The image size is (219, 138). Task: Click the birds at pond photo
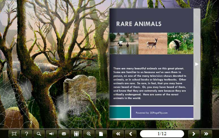[124, 43]
